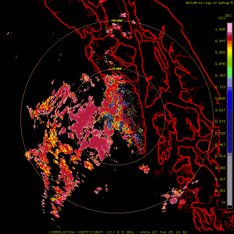Click the 0.360 value on the legend
This screenshot has width=234, height=234.
click(x=220, y=168)
